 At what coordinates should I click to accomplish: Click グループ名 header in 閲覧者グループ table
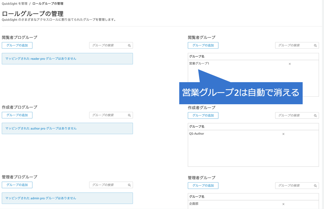pyautogui.click(x=197, y=56)
